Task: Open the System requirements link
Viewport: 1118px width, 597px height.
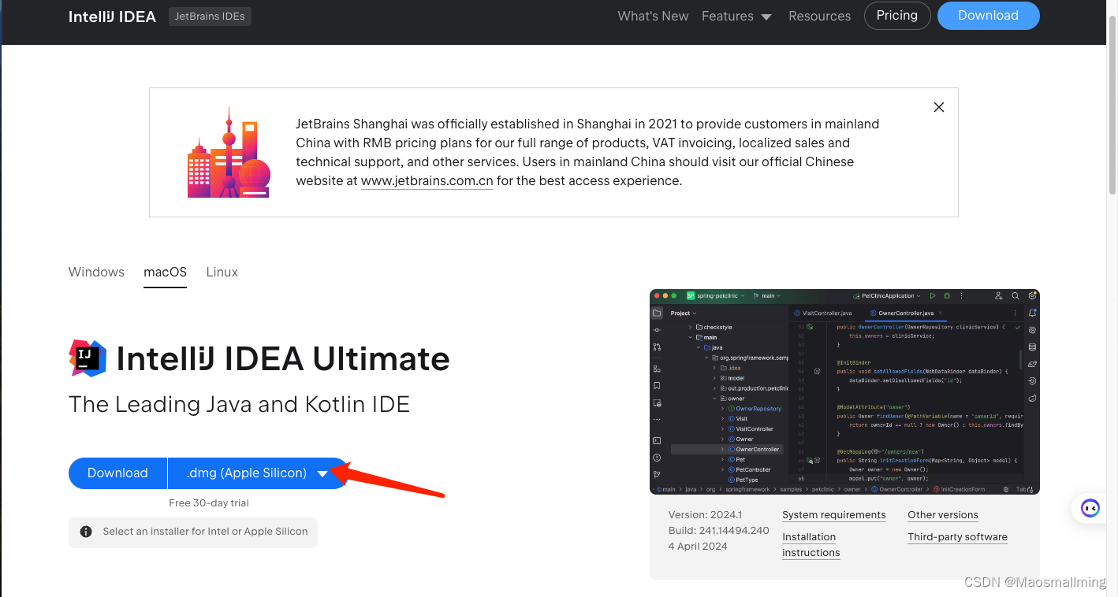Action: (x=834, y=515)
